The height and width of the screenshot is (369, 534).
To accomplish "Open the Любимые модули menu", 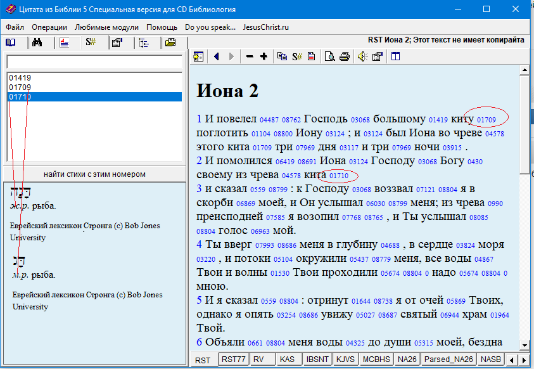I will point(106,27).
